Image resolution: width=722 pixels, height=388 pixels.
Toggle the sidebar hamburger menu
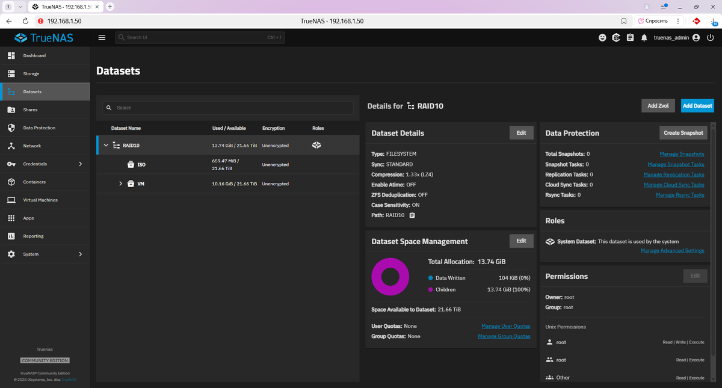[102, 37]
